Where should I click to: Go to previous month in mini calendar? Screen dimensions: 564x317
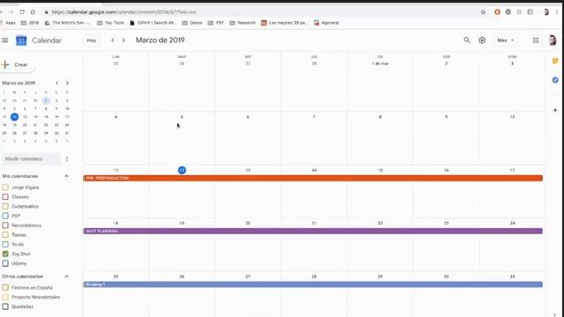[56, 83]
